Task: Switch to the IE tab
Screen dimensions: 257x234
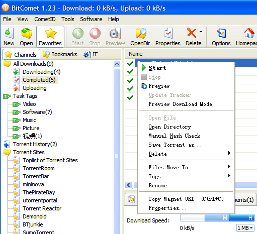Action: click(91, 54)
